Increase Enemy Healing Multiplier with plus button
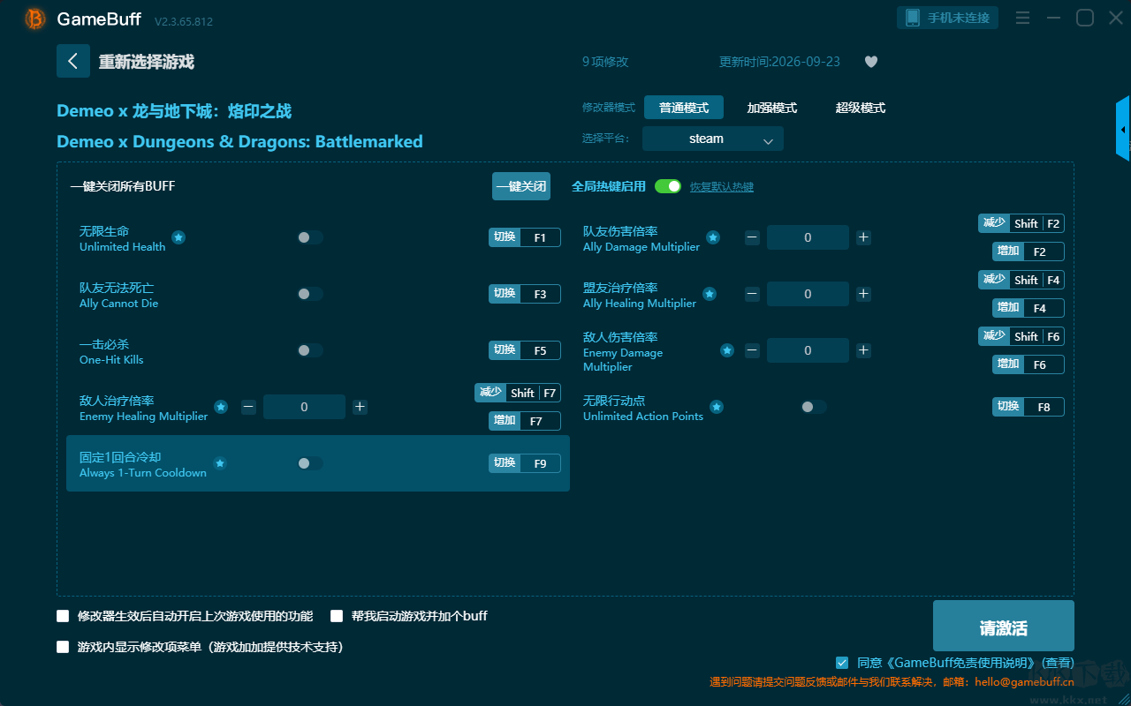The width and height of the screenshot is (1131, 706). pyautogui.click(x=360, y=407)
